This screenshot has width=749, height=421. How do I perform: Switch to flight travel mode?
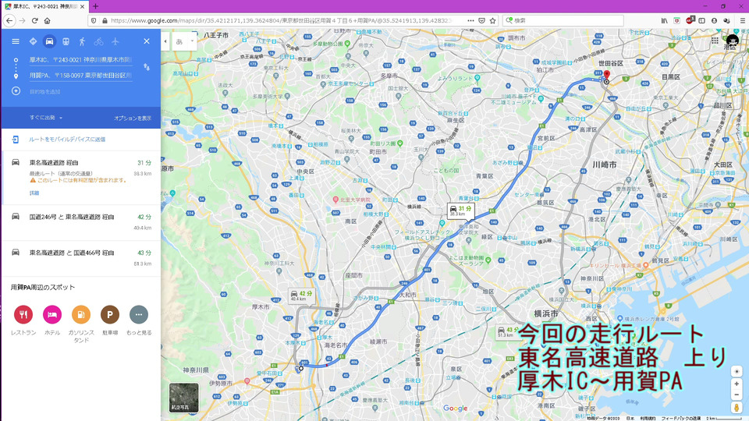pyautogui.click(x=115, y=41)
